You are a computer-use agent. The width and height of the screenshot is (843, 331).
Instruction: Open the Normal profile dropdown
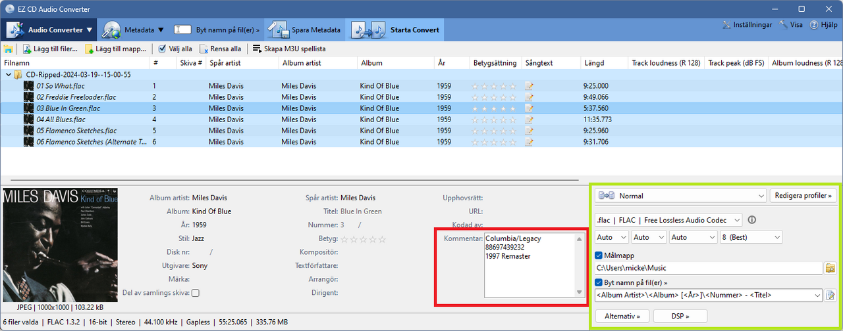click(x=681, y=196)
